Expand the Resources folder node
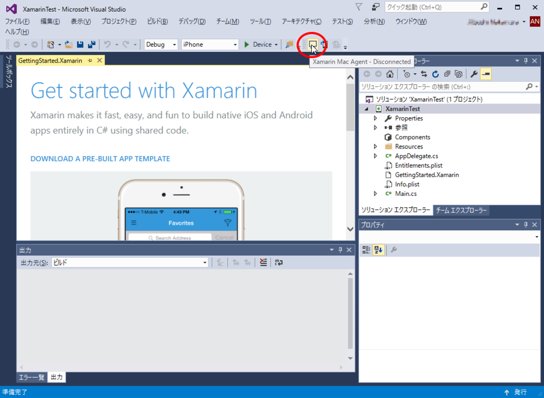 point(376,146)
